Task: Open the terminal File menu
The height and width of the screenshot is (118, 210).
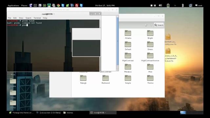Action: coord(10,18)
